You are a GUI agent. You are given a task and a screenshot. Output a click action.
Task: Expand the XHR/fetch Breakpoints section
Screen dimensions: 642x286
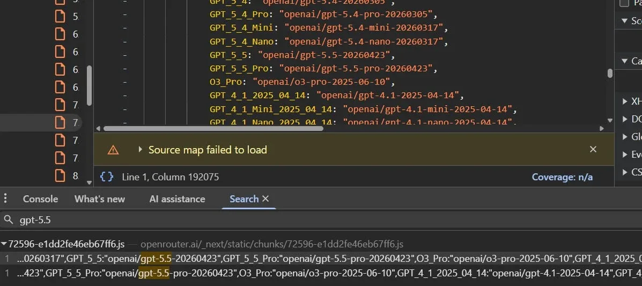[624, 101]
